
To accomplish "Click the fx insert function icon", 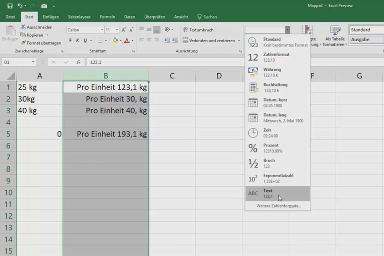I will coord(79,62).
